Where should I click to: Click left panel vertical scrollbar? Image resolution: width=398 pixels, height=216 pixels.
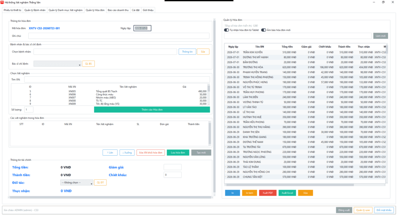[x=215, y=107]
